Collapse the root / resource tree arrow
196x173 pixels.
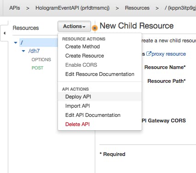[16, 42]
